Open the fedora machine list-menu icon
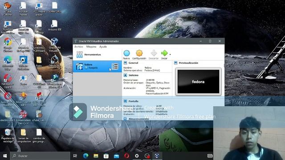This screenshot has height=160, width=285. click(x=115, y=66)
